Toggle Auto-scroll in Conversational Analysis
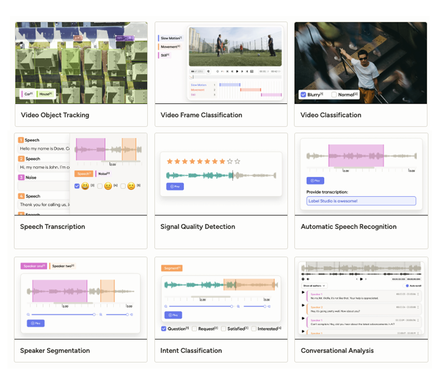 (x=407, y=285)
